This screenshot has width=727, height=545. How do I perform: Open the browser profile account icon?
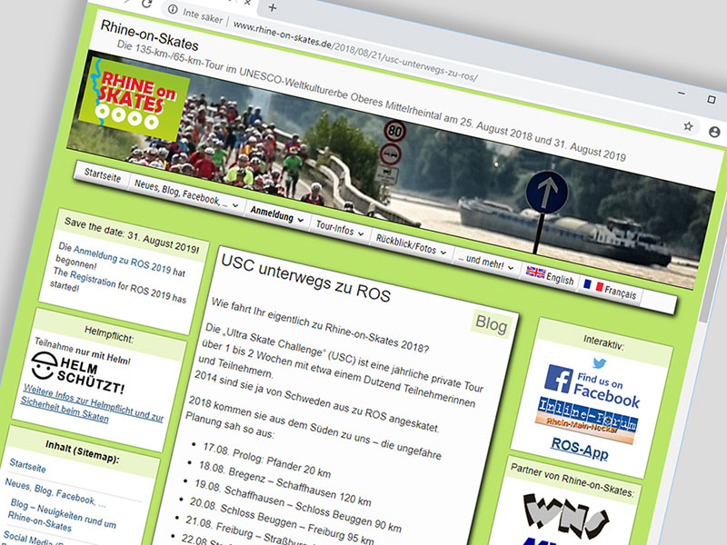[x=714, y=132]
